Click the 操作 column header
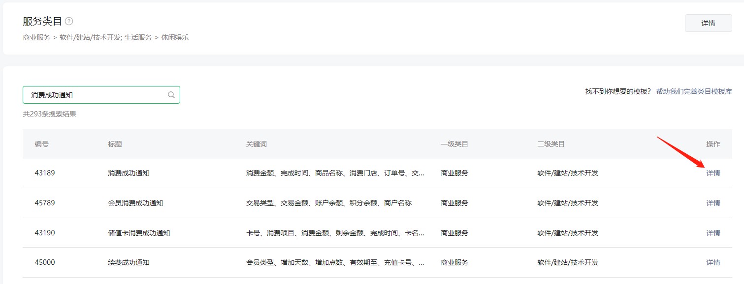This screenshot has width=744, height=284. point(713,144)
